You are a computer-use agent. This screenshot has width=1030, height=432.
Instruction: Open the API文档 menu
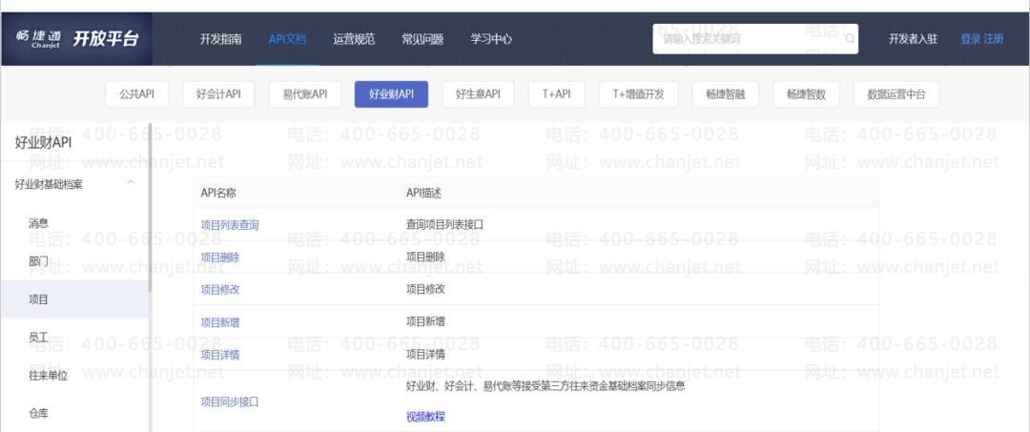pyautogui.click(x=287, y=39)
